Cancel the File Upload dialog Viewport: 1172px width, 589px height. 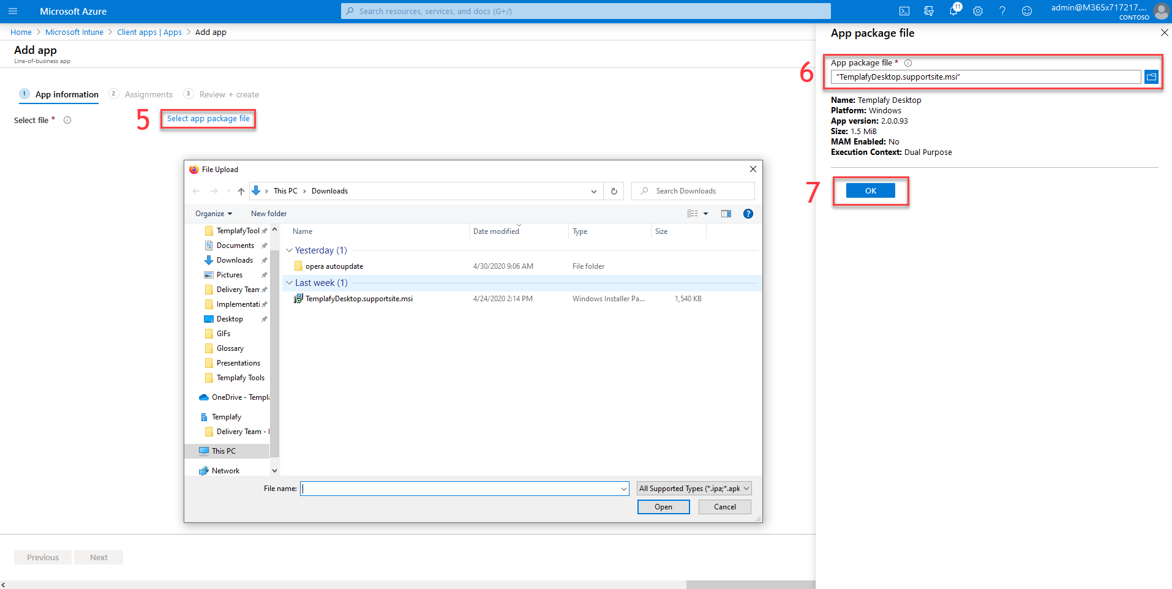pos(724,507)
